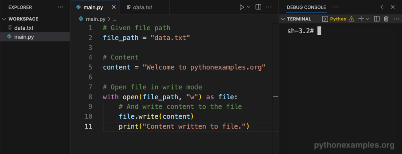
Task: Show more panel tabs ellipsis
Action: tap(336, 7)
